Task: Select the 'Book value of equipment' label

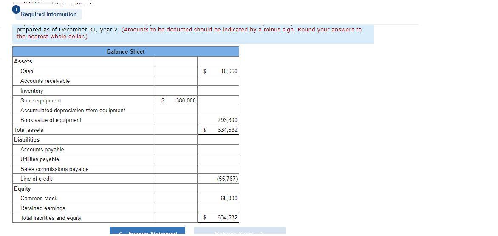Action: (x=51, y=120)
